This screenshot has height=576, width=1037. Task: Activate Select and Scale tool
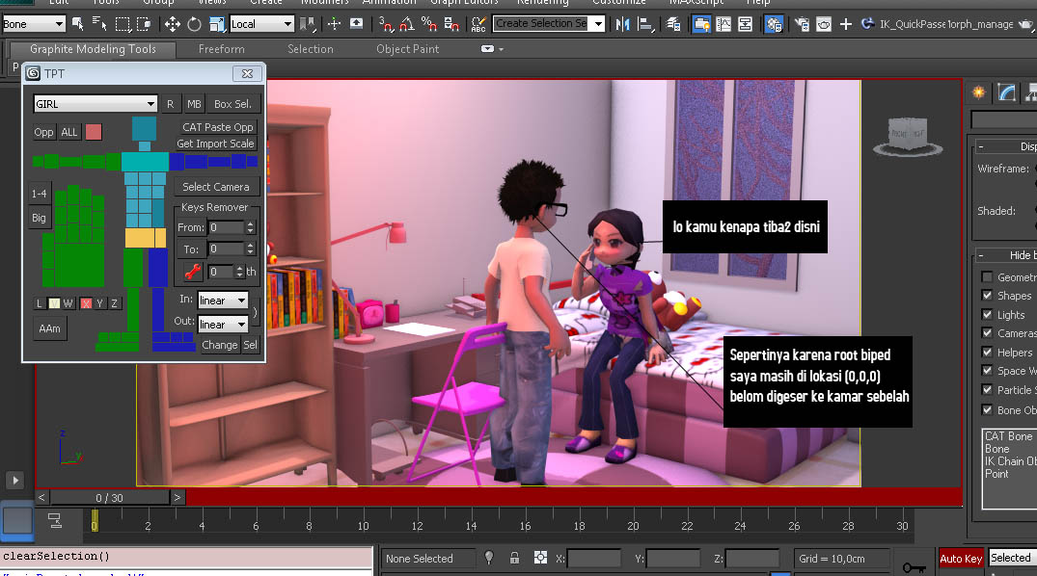coord(216,24)
